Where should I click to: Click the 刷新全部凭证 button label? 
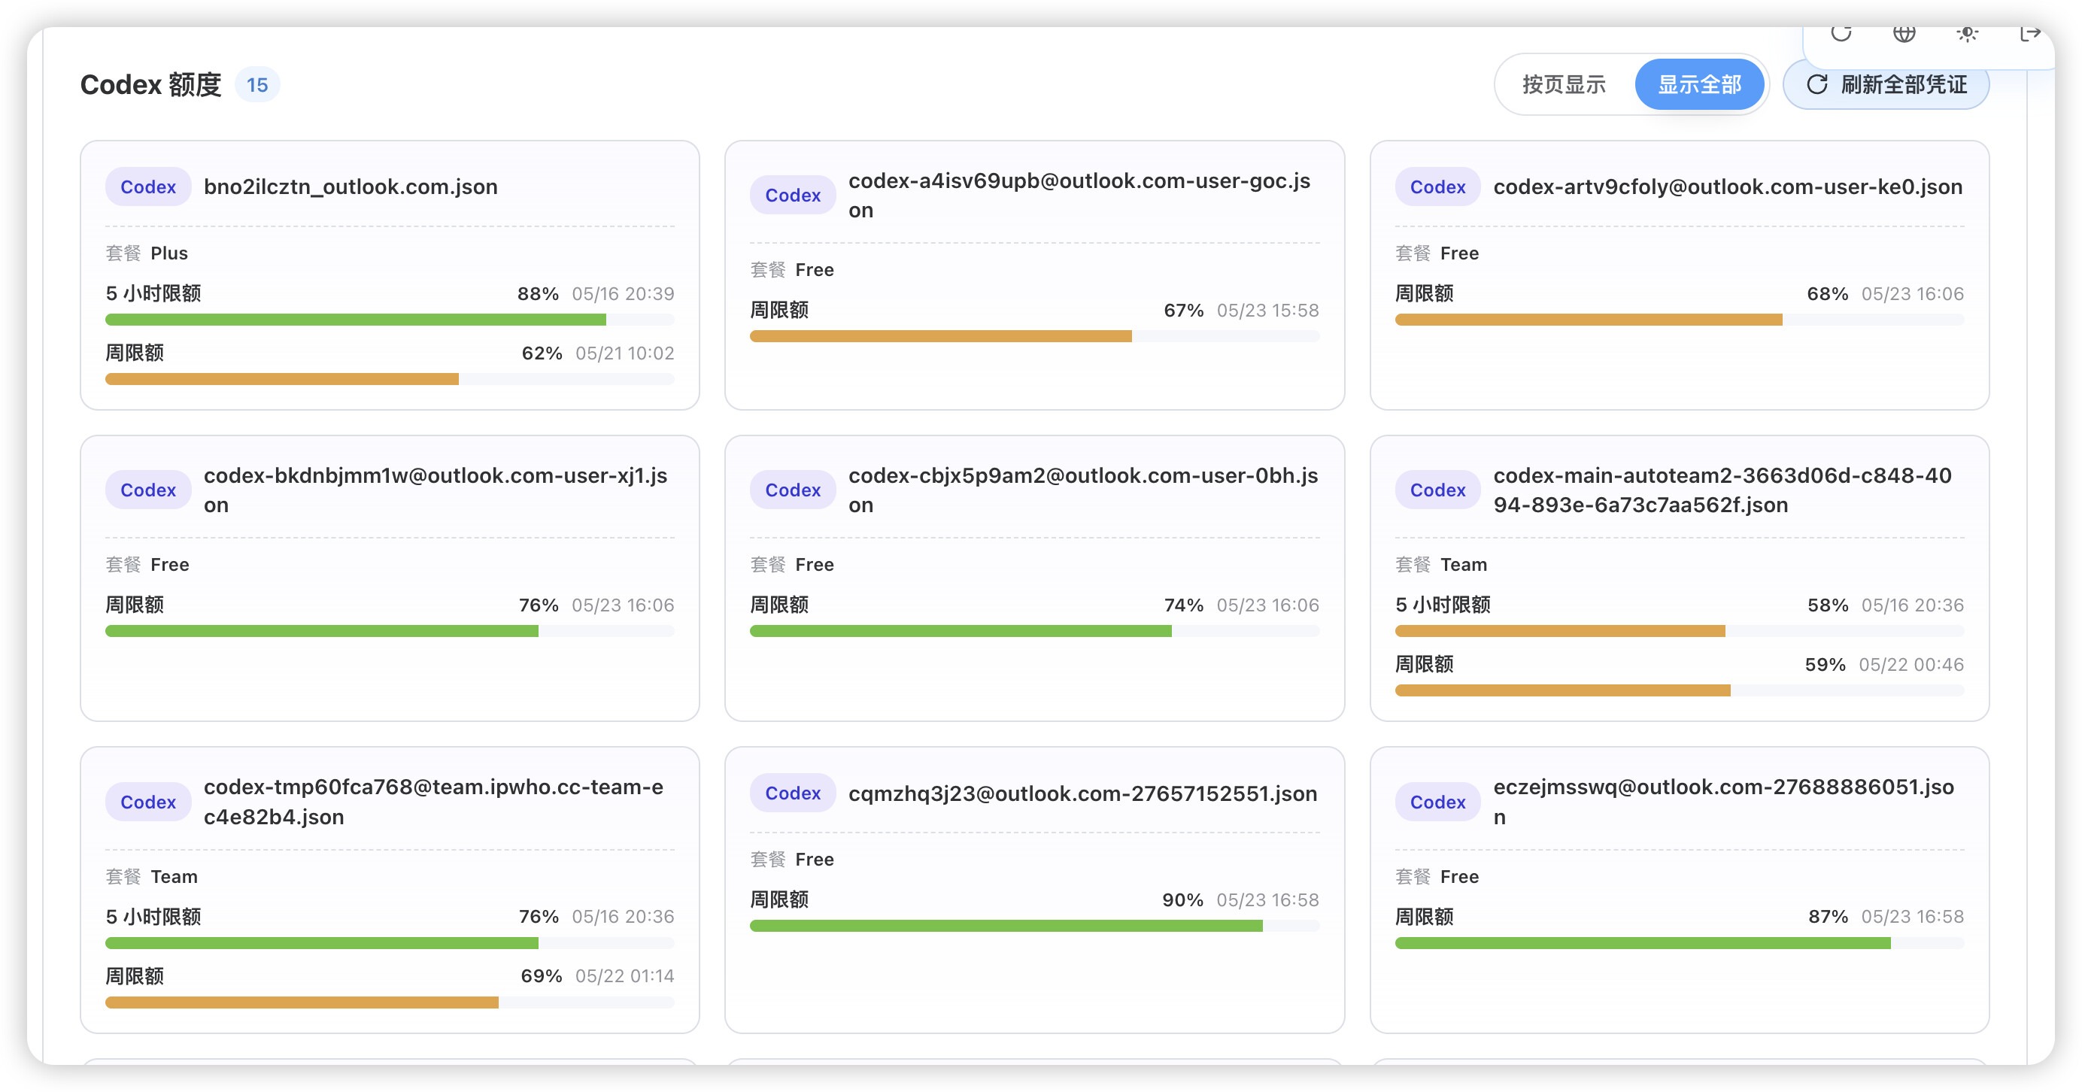[x=1904, y=84]
